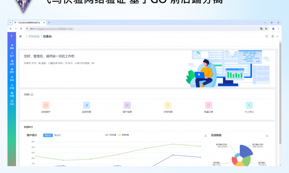The image size is (289, 173).
Task: Reload the browser page
Action: (x=21, y=29)
